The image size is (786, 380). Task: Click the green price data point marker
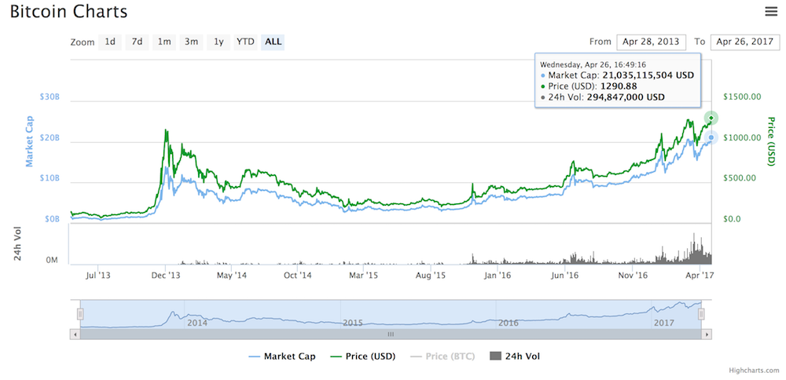[x=711, y=118]
